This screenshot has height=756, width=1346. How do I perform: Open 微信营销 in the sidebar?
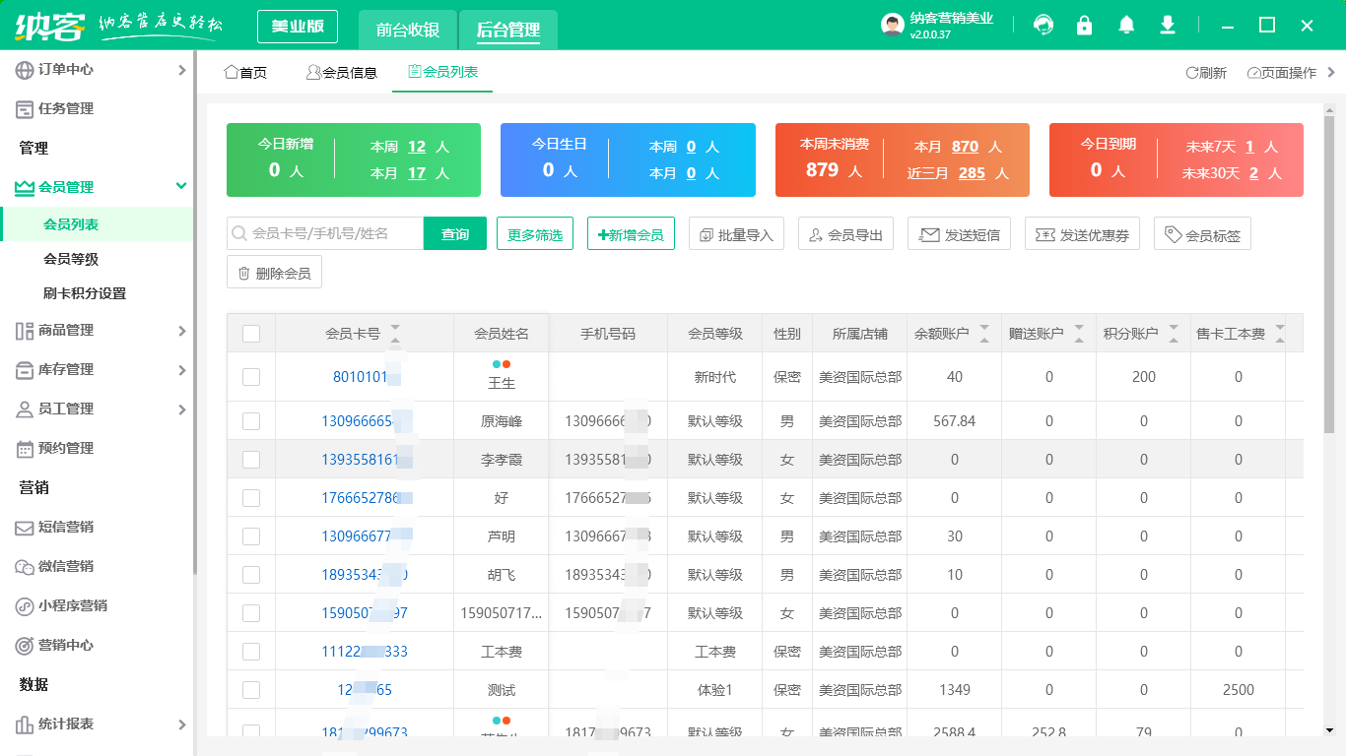point(66,566)
